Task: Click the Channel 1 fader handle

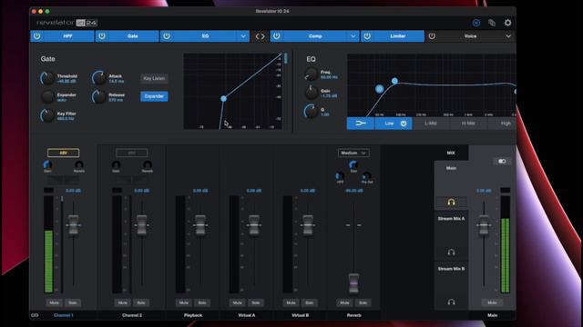Action: click(73, 224)
